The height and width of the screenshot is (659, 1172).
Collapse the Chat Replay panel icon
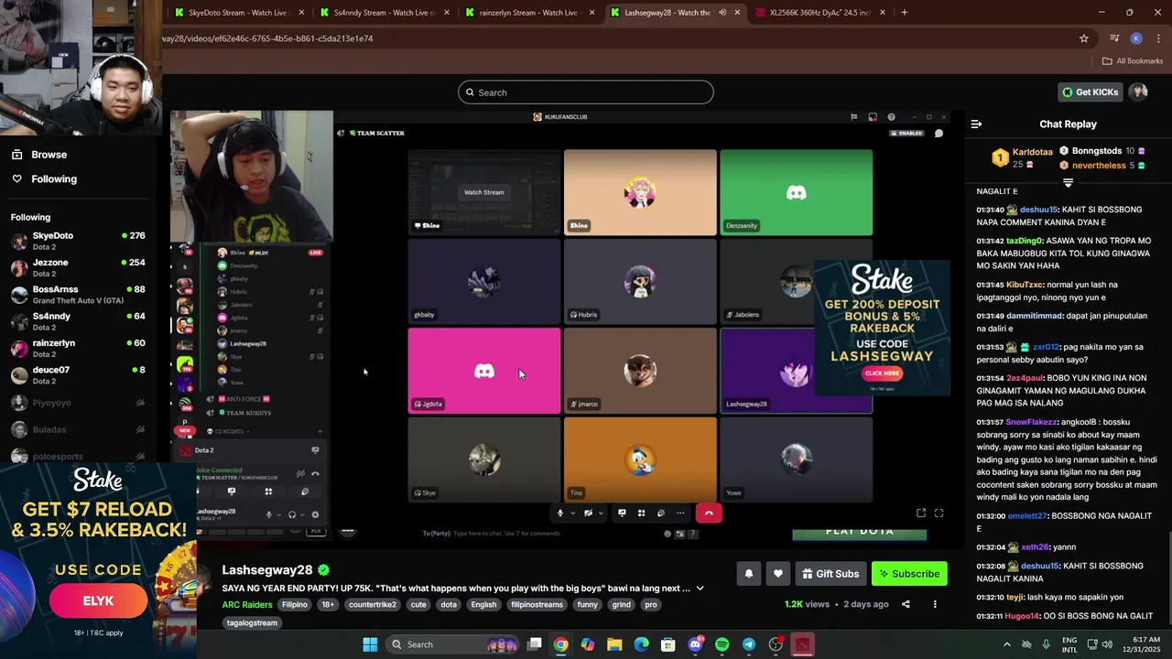[976, 124]
